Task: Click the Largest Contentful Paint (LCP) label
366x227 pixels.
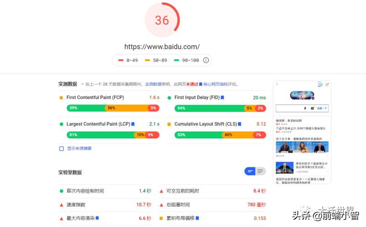Action: (98, 124)
